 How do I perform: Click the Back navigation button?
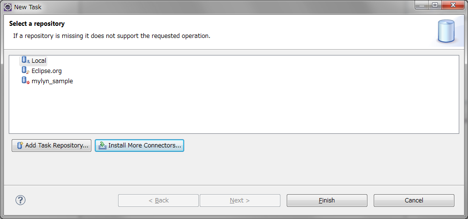(x=158, y=201)
